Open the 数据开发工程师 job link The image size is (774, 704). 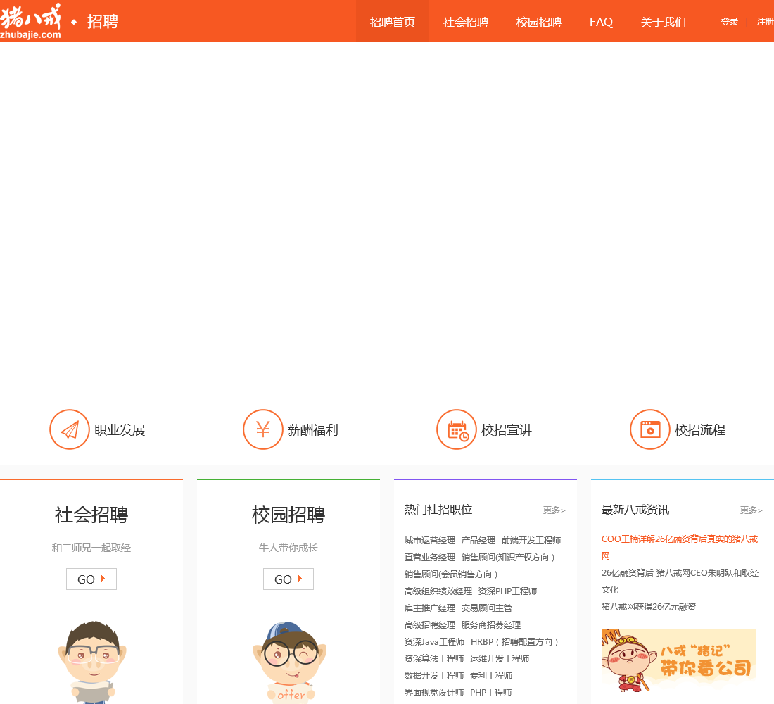point(434,675)
